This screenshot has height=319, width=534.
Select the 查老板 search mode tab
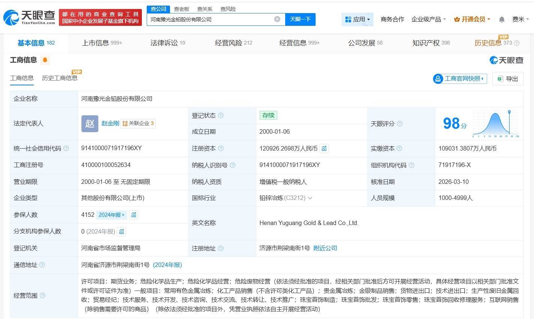182,9
